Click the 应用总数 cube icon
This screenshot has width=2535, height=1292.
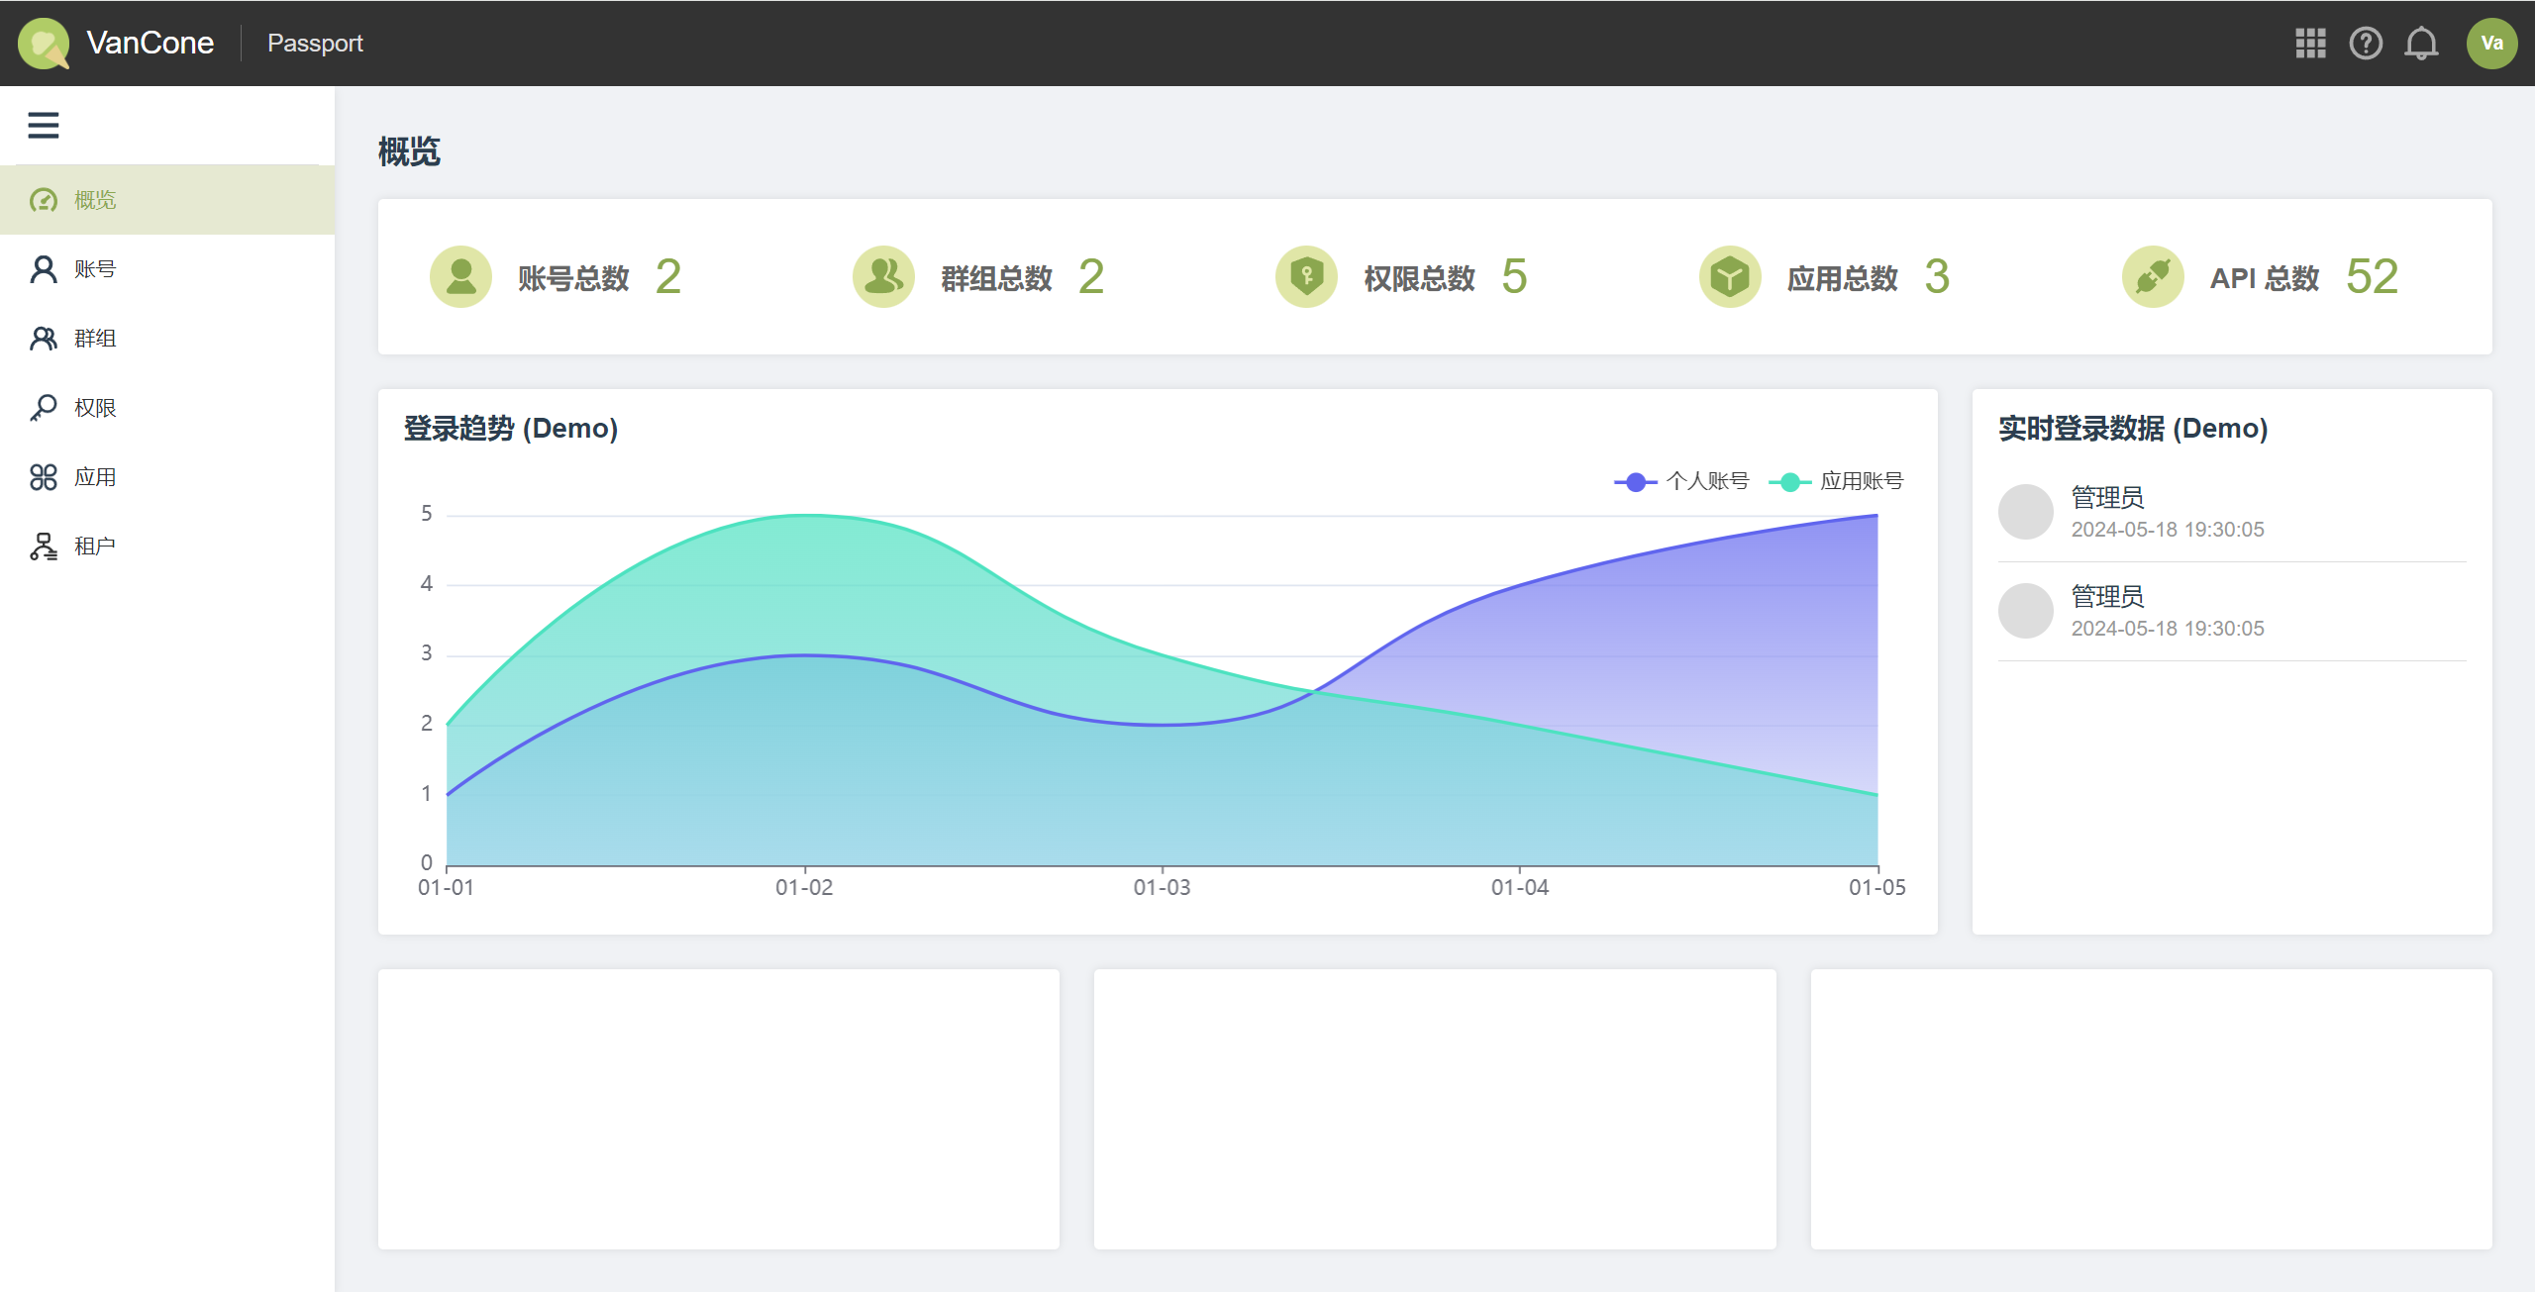click(x=1730, y=276)
